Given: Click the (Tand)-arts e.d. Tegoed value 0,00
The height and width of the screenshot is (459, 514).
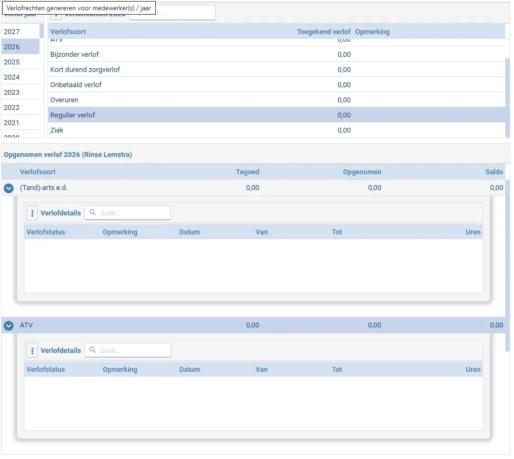Looking at the screenshot, I should [253, 188].
